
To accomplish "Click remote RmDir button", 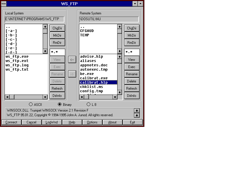I will click(x=132, y=42).
